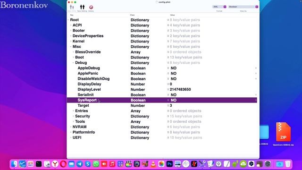Viewport: 302px width, 170px height.
Task: Expand the UEFI dictionary row
Action: [x=71, y=137]
